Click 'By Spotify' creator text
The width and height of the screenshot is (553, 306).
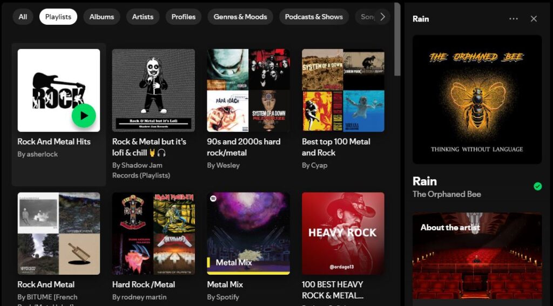point(223,297)
